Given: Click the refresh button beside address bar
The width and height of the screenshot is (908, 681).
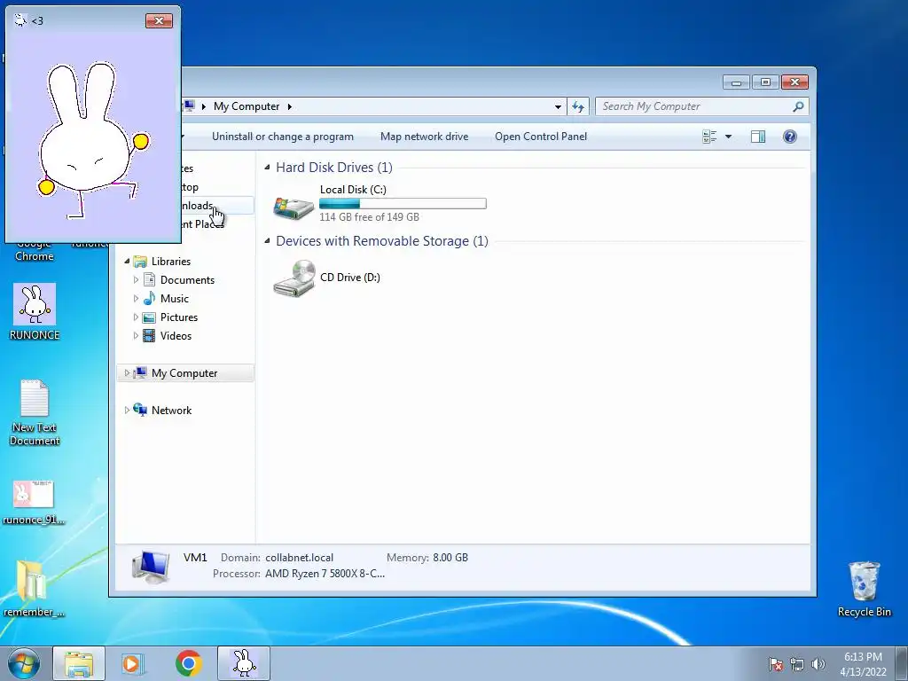Looking at the screenshot, I should (578, 106).
